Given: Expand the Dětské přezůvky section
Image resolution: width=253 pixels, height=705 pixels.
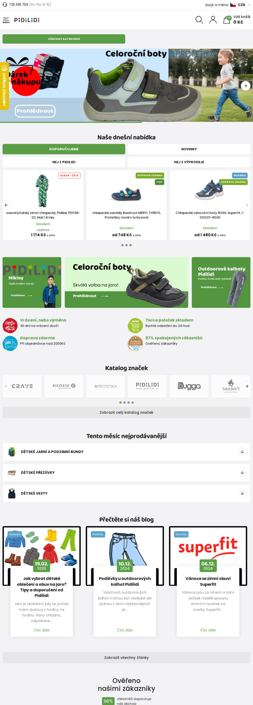Looking at the screenshot, I should tap(126, 472).
